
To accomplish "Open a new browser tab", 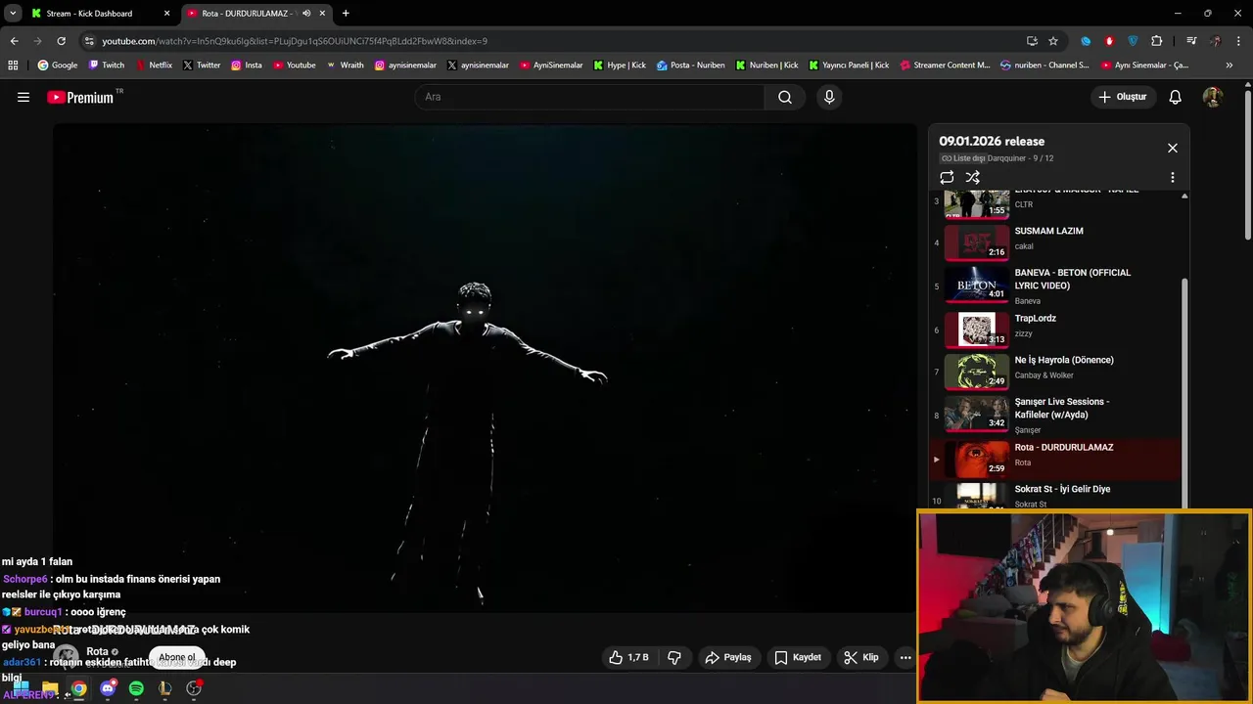I will pyautogui.click(x=346, y=14).
